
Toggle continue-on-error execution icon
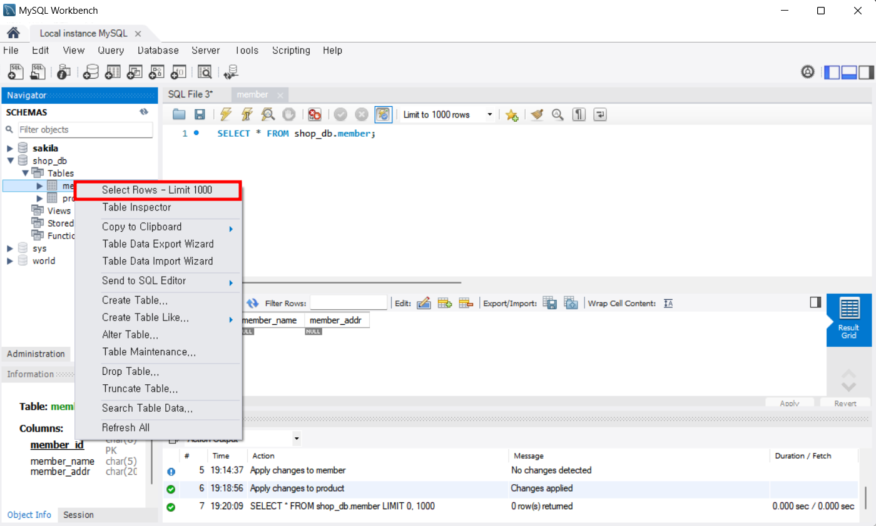(314, 114)
